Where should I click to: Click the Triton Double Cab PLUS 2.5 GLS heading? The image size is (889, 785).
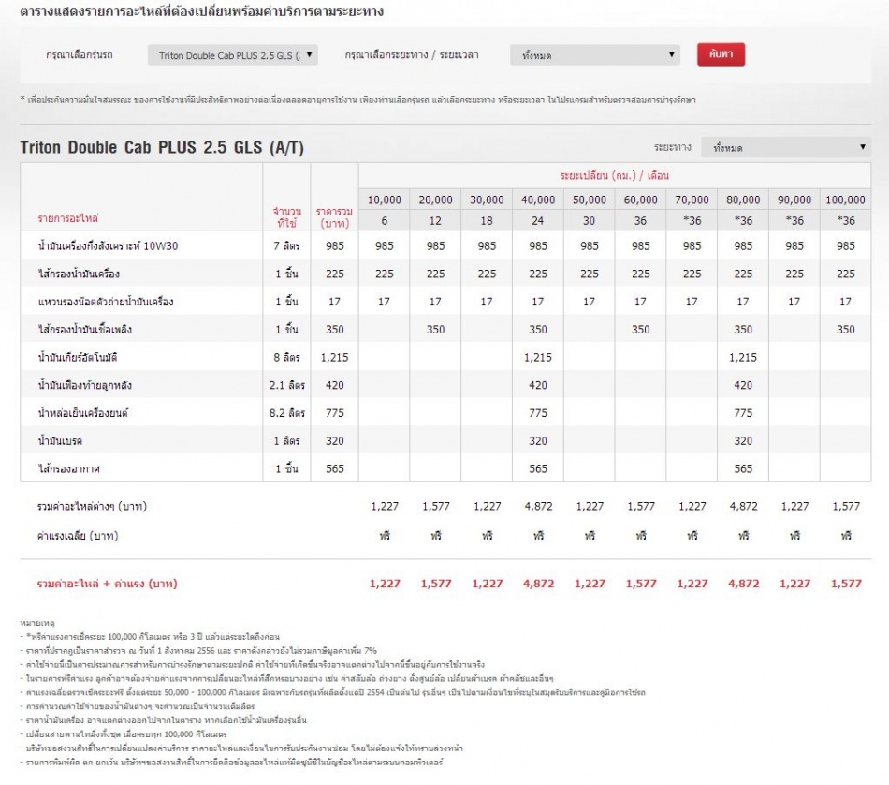162,148
